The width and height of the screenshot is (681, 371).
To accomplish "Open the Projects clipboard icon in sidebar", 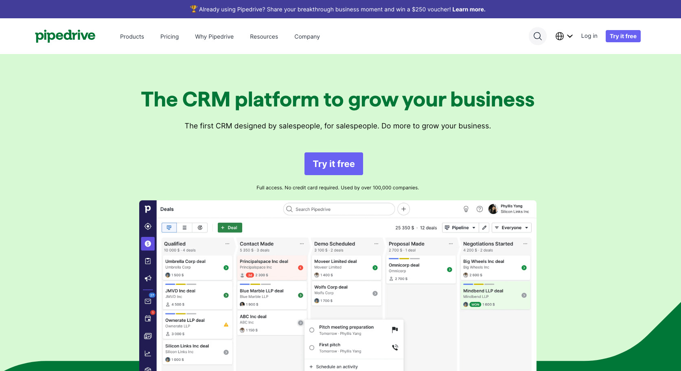I will (x=148, y=261).
